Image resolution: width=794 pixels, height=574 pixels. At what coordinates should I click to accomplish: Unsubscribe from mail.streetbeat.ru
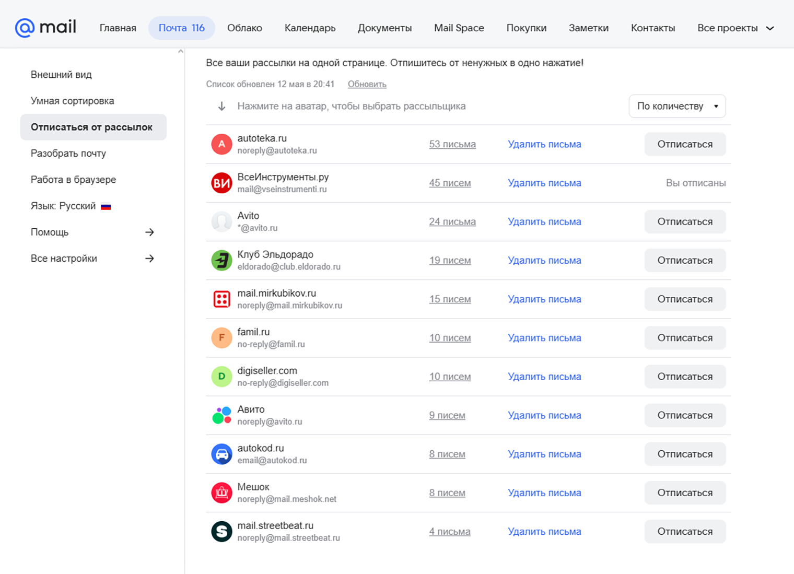(685, 532)
